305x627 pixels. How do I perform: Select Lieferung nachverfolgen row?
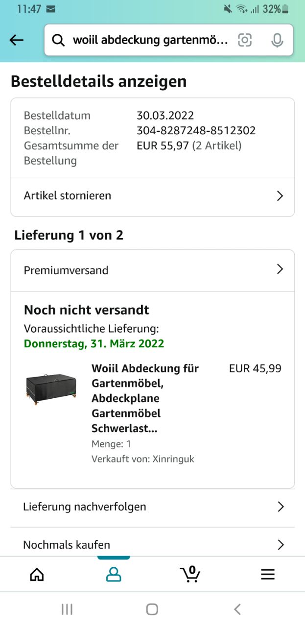(x=153, y=507)
